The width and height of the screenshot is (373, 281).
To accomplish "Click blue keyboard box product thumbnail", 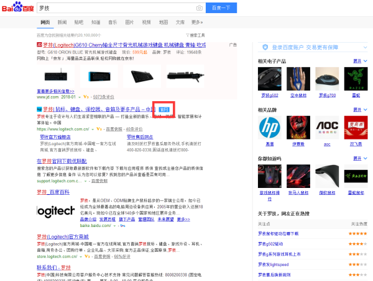I will [x=99, y=76].
